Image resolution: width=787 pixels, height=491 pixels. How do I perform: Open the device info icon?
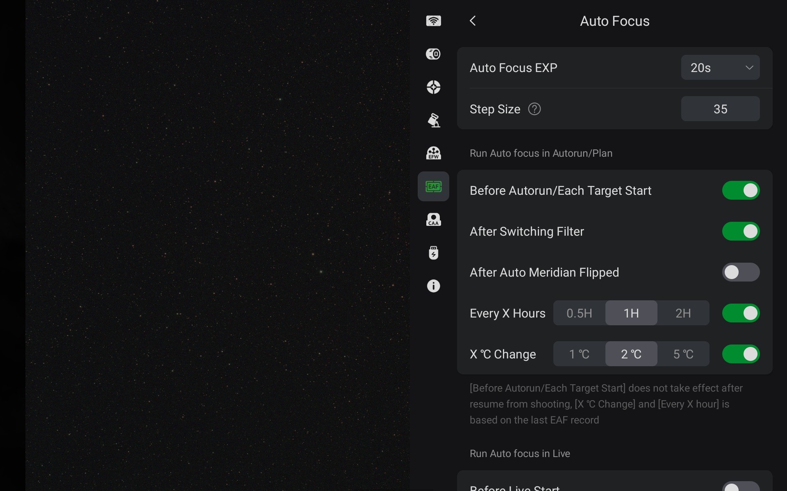click(433, 286)
